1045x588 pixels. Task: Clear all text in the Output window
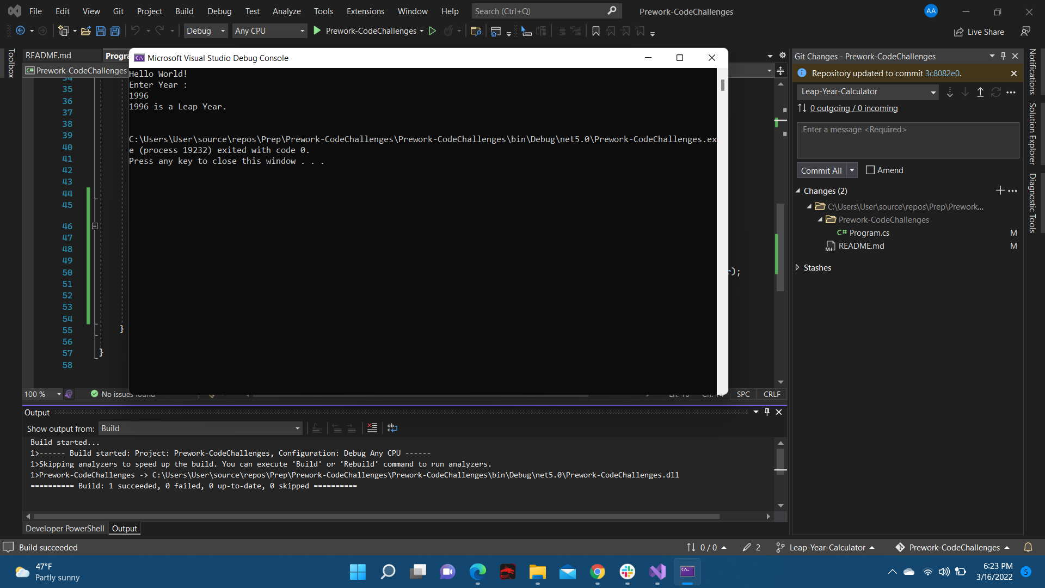pyautogui.click(x=372, y=428)
